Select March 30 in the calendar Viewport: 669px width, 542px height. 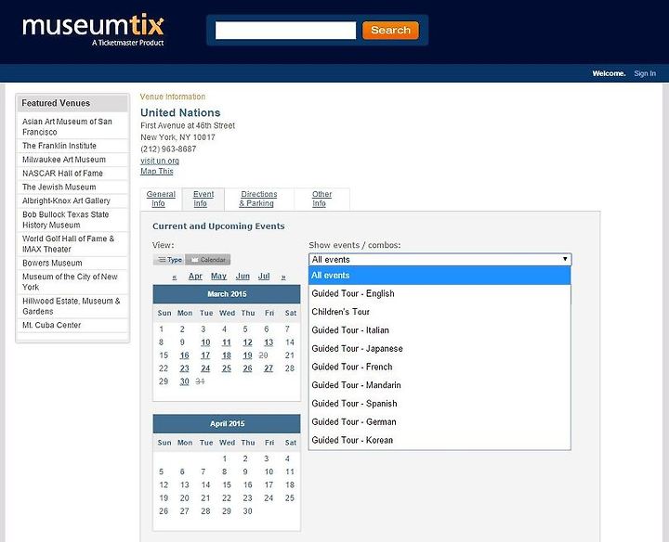(x=184, y=381)
